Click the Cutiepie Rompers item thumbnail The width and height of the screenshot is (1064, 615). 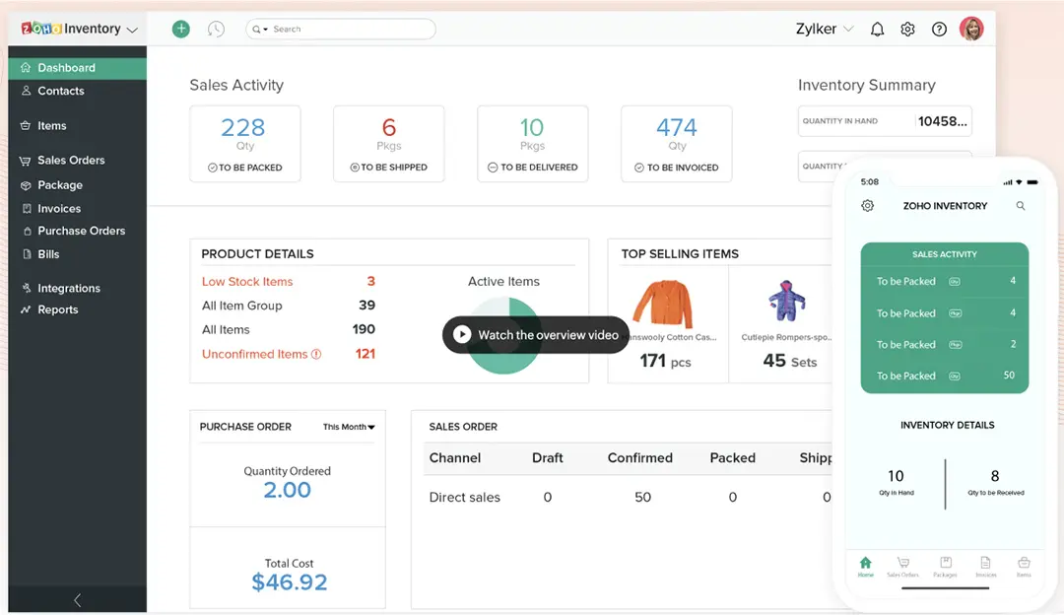pos(786,301)
